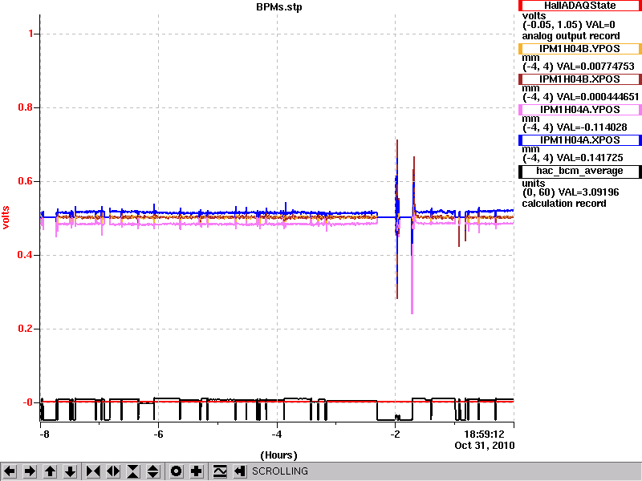
Task: Click the (-0.05, 1.05) VAL=0 readout
Action: coord(569,25)
